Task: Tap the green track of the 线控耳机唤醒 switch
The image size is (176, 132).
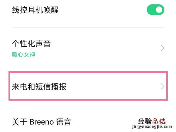Action: [x=150, y=10]
